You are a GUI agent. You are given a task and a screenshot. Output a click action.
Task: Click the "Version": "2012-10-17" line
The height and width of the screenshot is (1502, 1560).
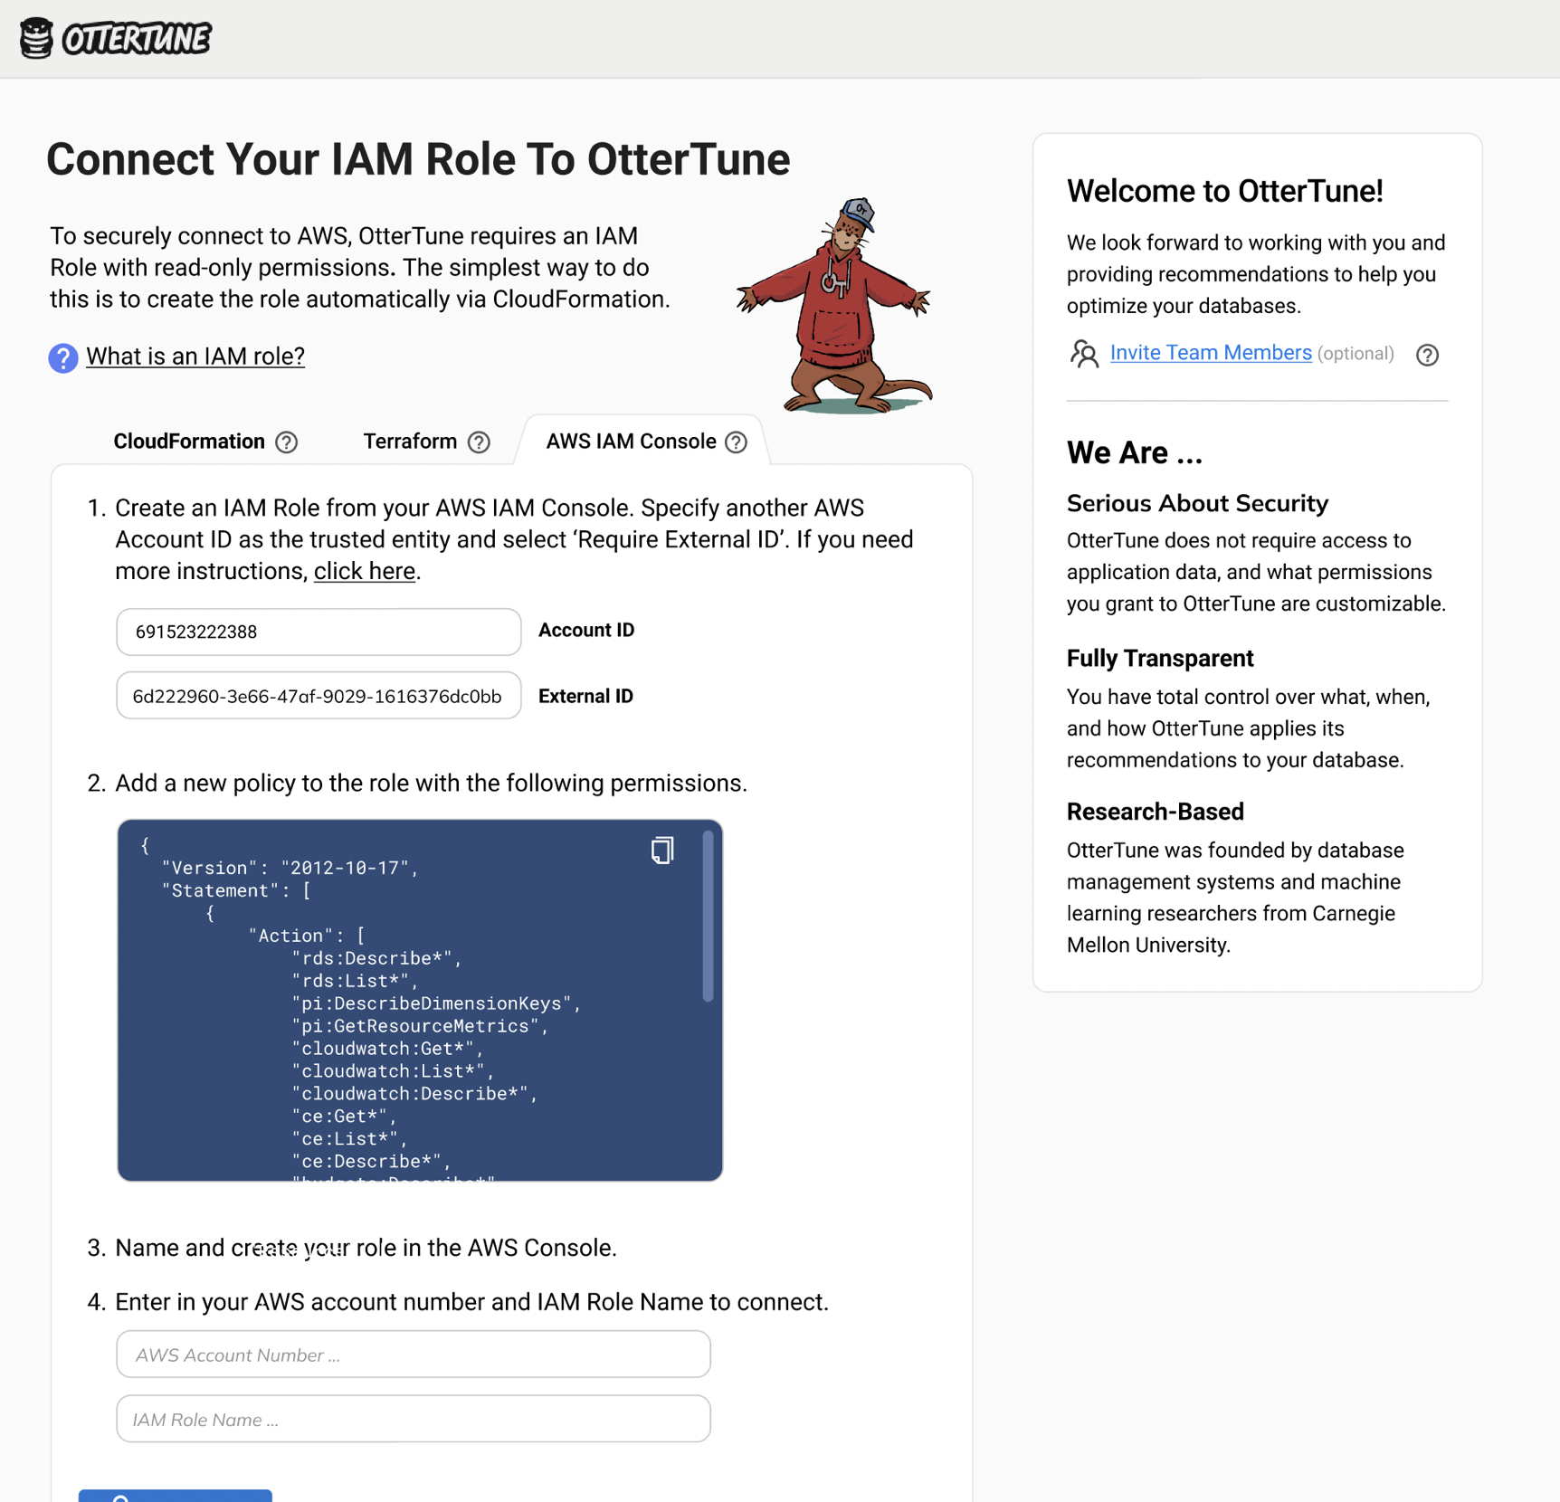coord(290,868)
